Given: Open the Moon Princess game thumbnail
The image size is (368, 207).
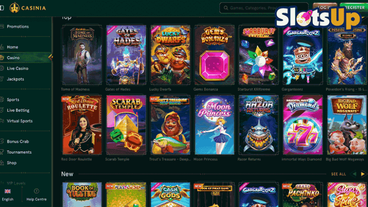Looking at the screenshot, I should click(x=215, y=125).
